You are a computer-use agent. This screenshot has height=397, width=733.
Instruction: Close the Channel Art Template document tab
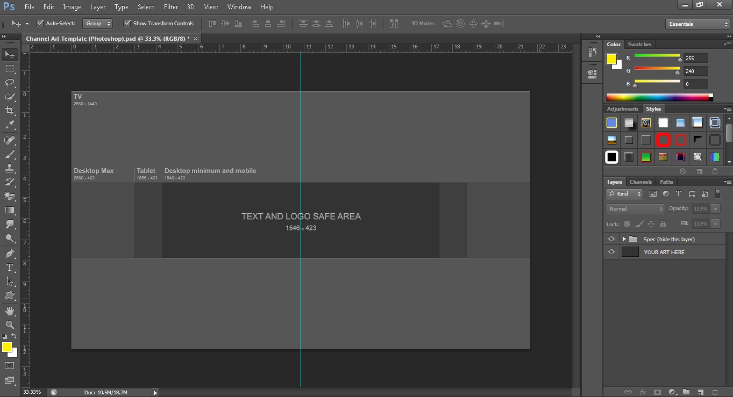[196, 39]
